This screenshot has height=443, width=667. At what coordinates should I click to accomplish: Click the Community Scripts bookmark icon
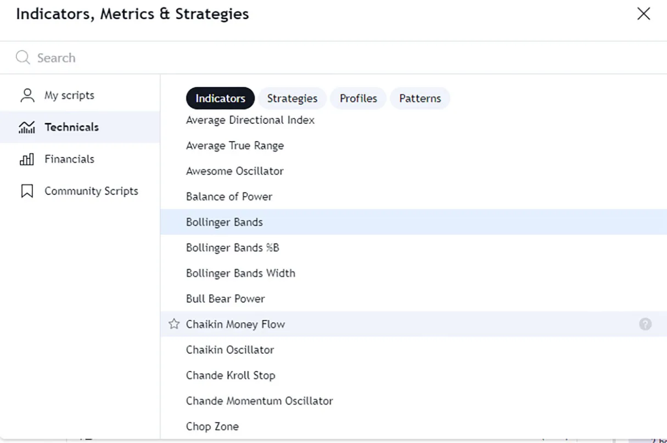(x=27, y=191)
